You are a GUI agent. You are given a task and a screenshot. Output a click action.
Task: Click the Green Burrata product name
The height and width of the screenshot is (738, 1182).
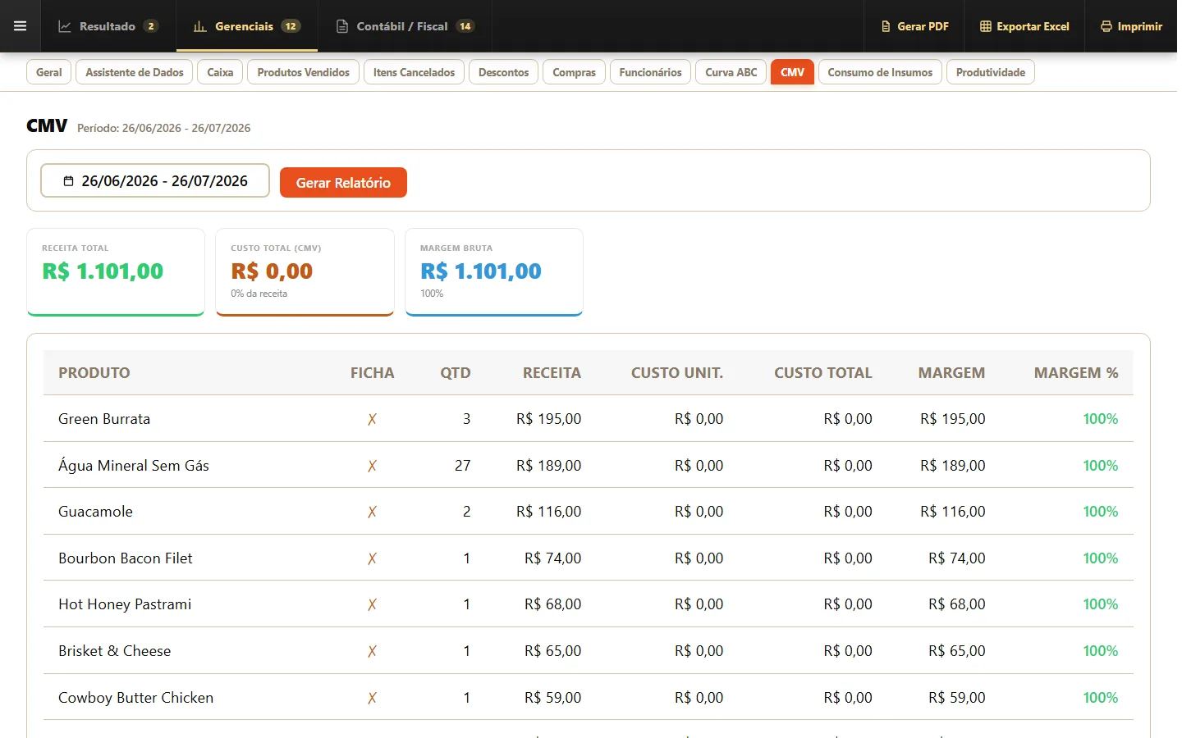(104, 419)
